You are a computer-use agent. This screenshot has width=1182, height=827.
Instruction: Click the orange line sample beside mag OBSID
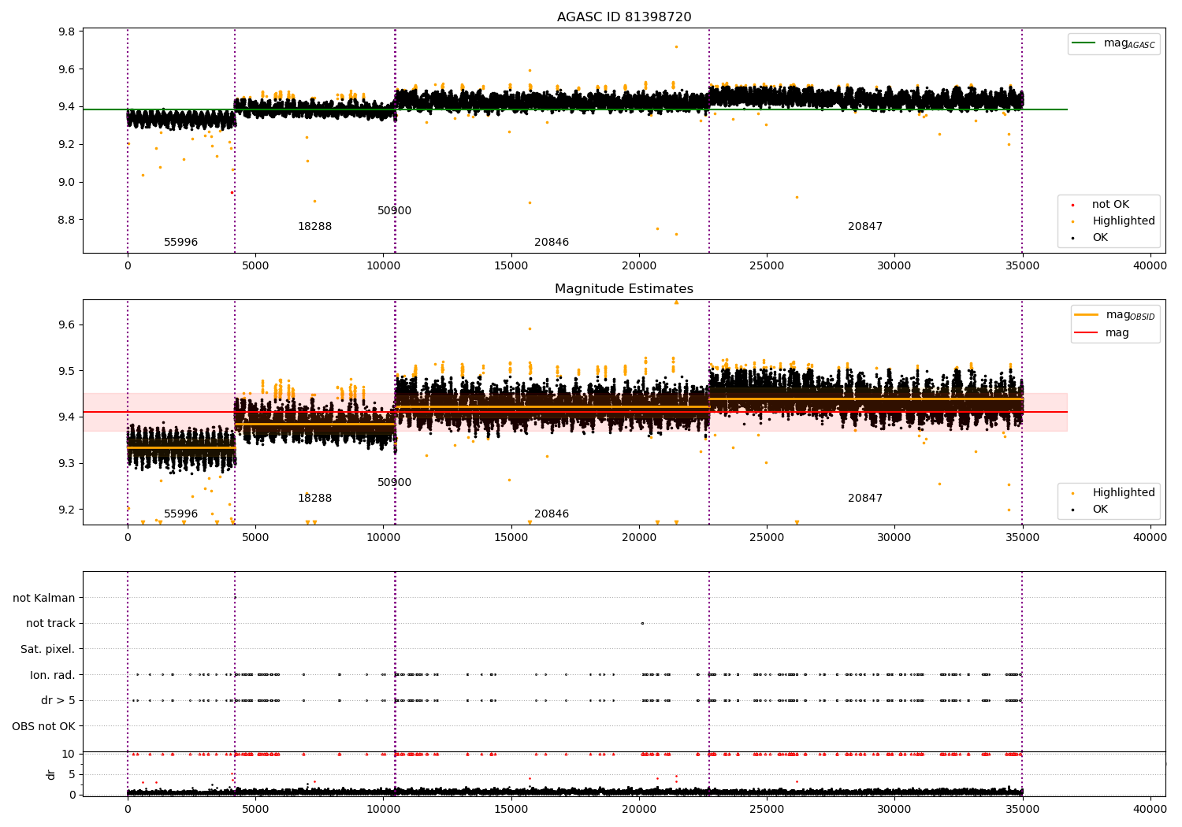[x=1087, y=315]
